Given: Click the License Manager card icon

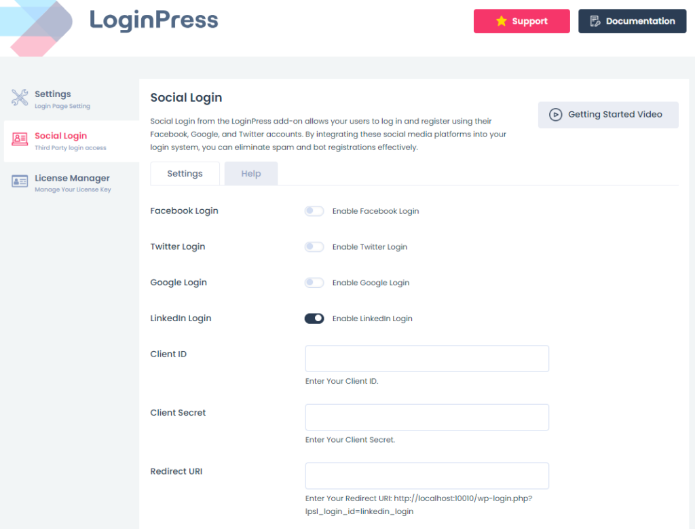Looking at the screenshot, I should [20, 181].
